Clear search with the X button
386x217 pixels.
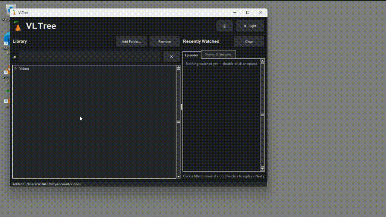point(172,57)
